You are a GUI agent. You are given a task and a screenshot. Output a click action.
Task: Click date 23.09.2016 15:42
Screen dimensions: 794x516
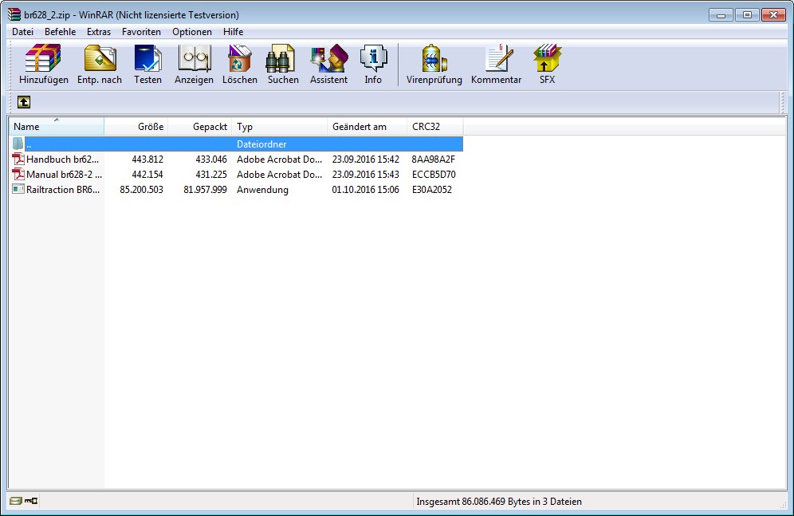click(366, 159)
